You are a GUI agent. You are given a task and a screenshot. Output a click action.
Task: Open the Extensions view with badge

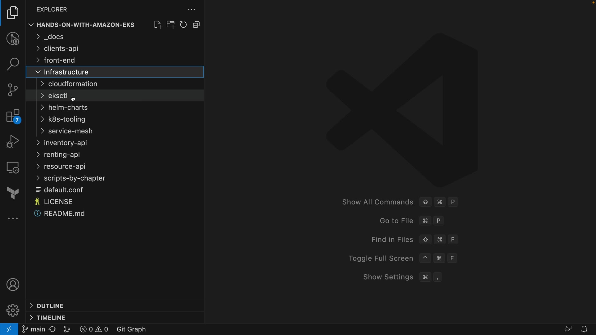13,117
